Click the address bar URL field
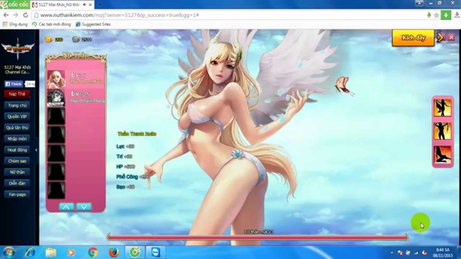The image size is (461, 259). point(230,15)
